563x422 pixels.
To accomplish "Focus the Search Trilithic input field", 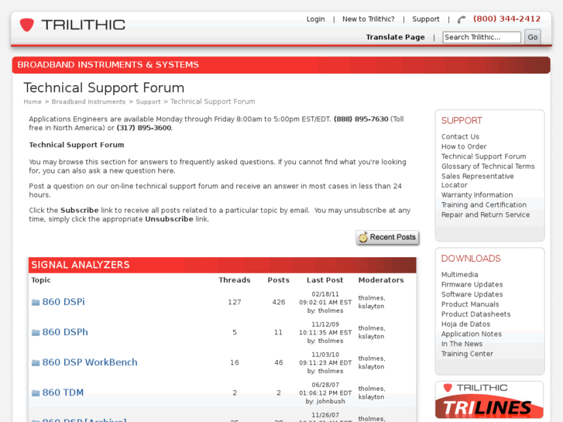I will 482,37.
